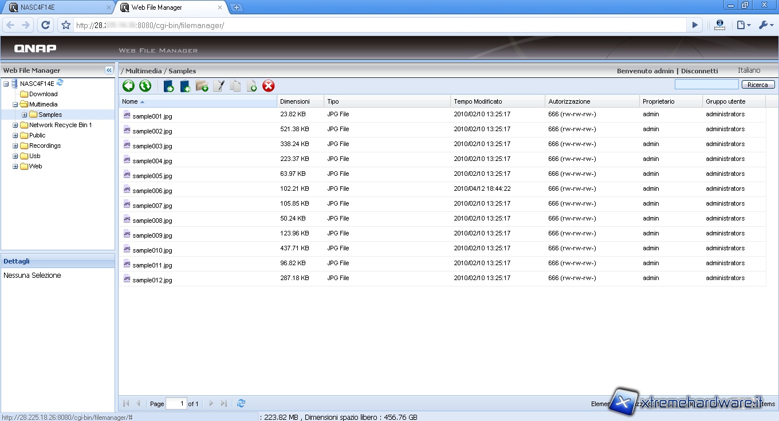This screenshot has width=779, height=421.
Task: Collapse the Web File Manager side panel
Action: pyautogui.click(x=109, y=70)
